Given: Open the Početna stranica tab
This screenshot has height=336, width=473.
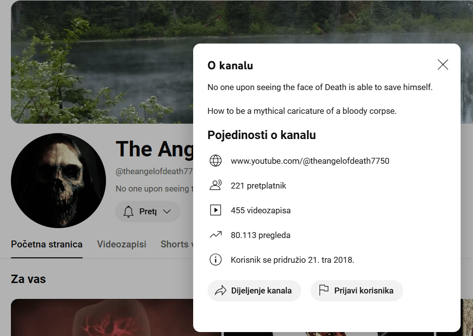Looking at the screenshot, I should tap(47, 244).
